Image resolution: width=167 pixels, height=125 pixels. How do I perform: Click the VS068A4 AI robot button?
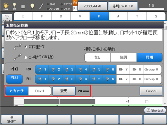click(x=92, y=6)
